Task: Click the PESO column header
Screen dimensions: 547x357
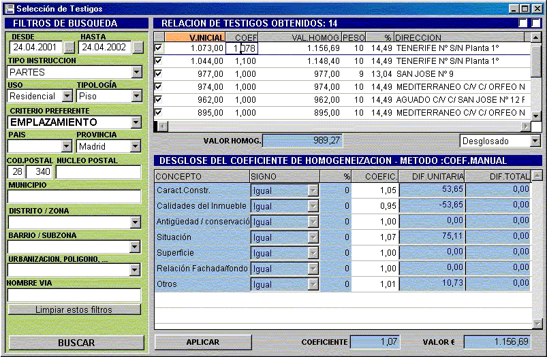Action: click(354, 37)
